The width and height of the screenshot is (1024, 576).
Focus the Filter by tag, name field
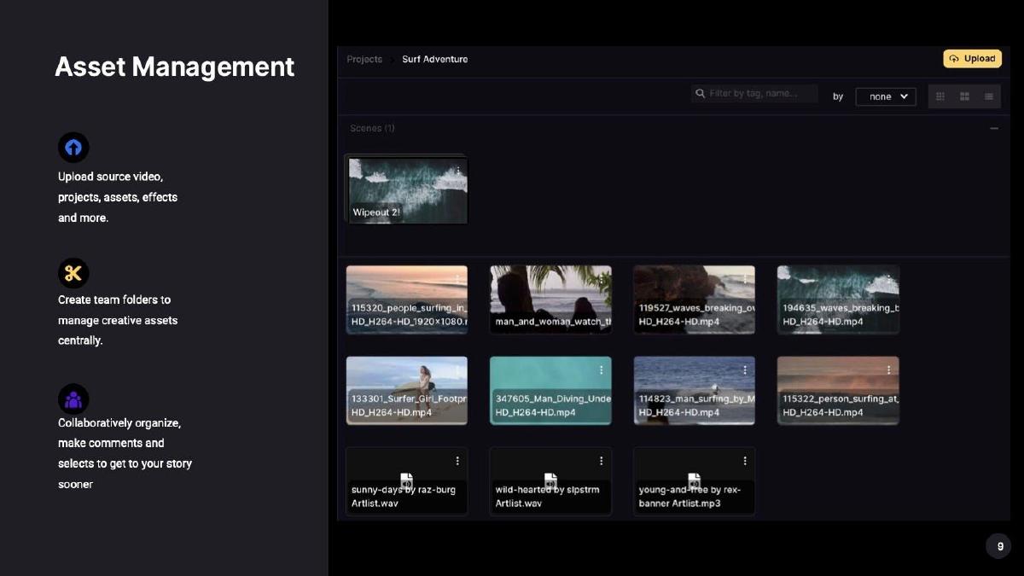pyautogui.click(x=754, y=93)
